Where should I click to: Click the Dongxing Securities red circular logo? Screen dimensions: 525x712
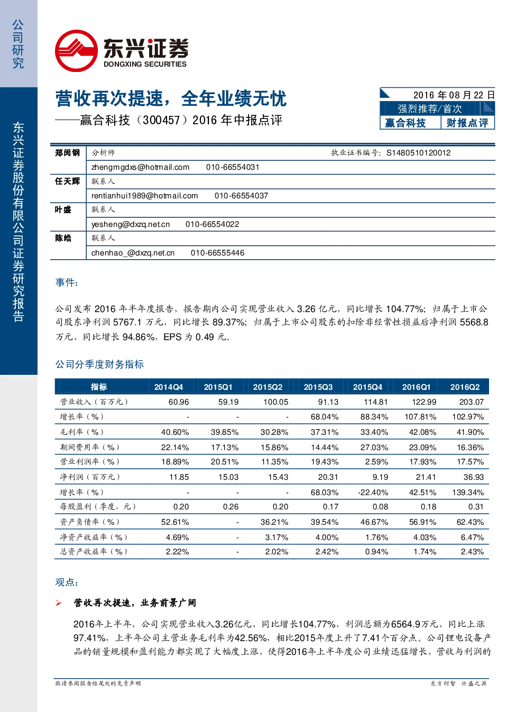tap(77, 51)
